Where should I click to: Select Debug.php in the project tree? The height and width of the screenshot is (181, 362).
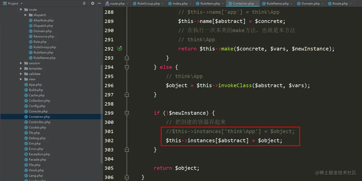37,138
